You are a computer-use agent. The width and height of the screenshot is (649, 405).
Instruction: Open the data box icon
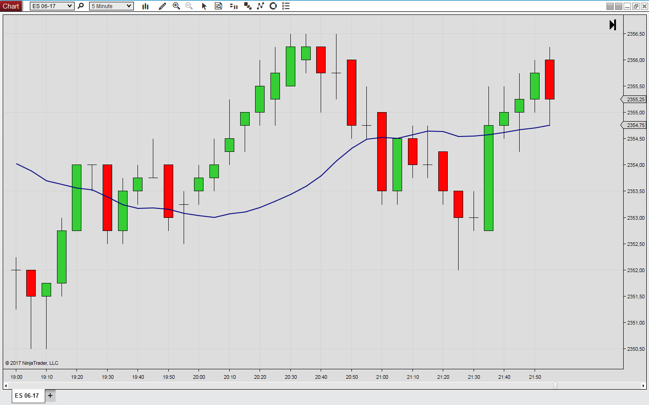click(218, 6)
